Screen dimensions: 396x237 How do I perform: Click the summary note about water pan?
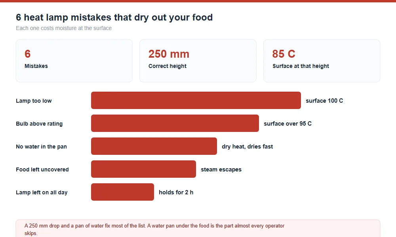click(x=198, y=228)
